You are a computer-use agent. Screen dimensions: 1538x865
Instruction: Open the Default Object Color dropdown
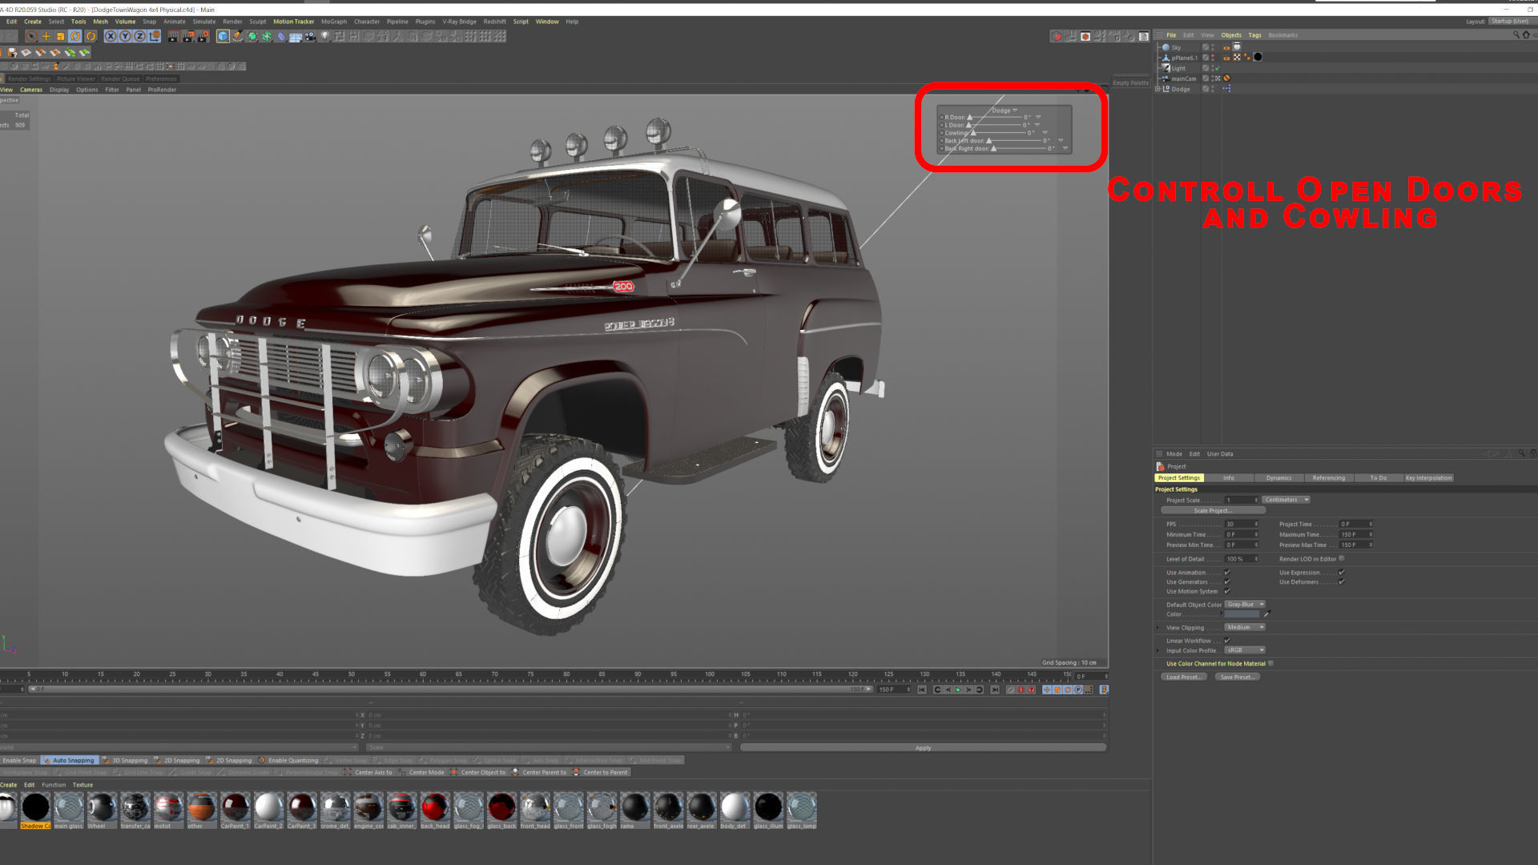(1245, 605)
